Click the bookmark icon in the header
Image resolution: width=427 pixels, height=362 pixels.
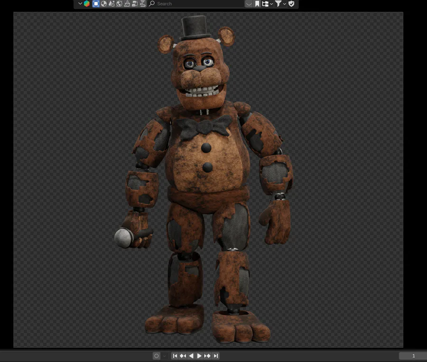[257, 3]
